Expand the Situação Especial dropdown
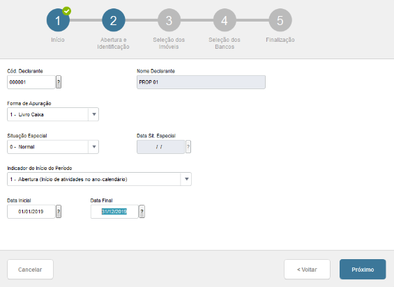 53,147
